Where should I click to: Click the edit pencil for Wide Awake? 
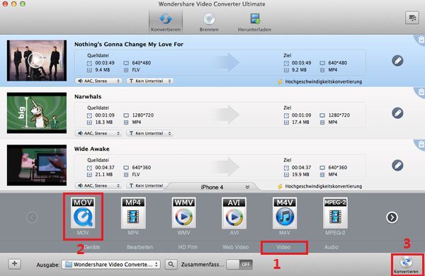pos(397,165)
